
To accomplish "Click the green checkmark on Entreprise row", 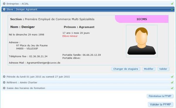I will 172,4.
